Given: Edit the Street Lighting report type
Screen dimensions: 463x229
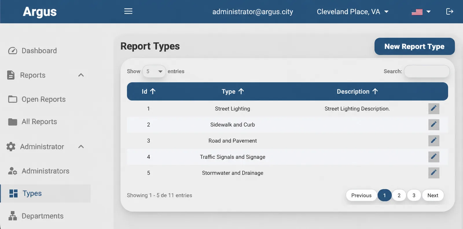Looking at the screenshot, I should point(434,109).
